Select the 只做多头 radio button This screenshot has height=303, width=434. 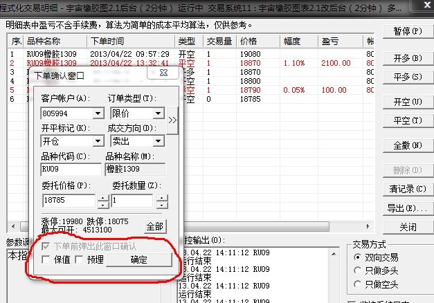(358, 270)
